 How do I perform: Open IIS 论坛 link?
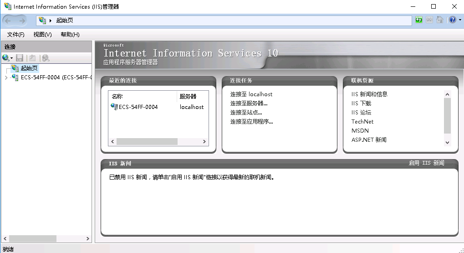click(361, 113)
